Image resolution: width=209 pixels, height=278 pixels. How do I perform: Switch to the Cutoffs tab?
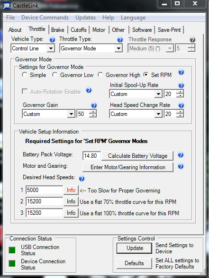[79, 30]
